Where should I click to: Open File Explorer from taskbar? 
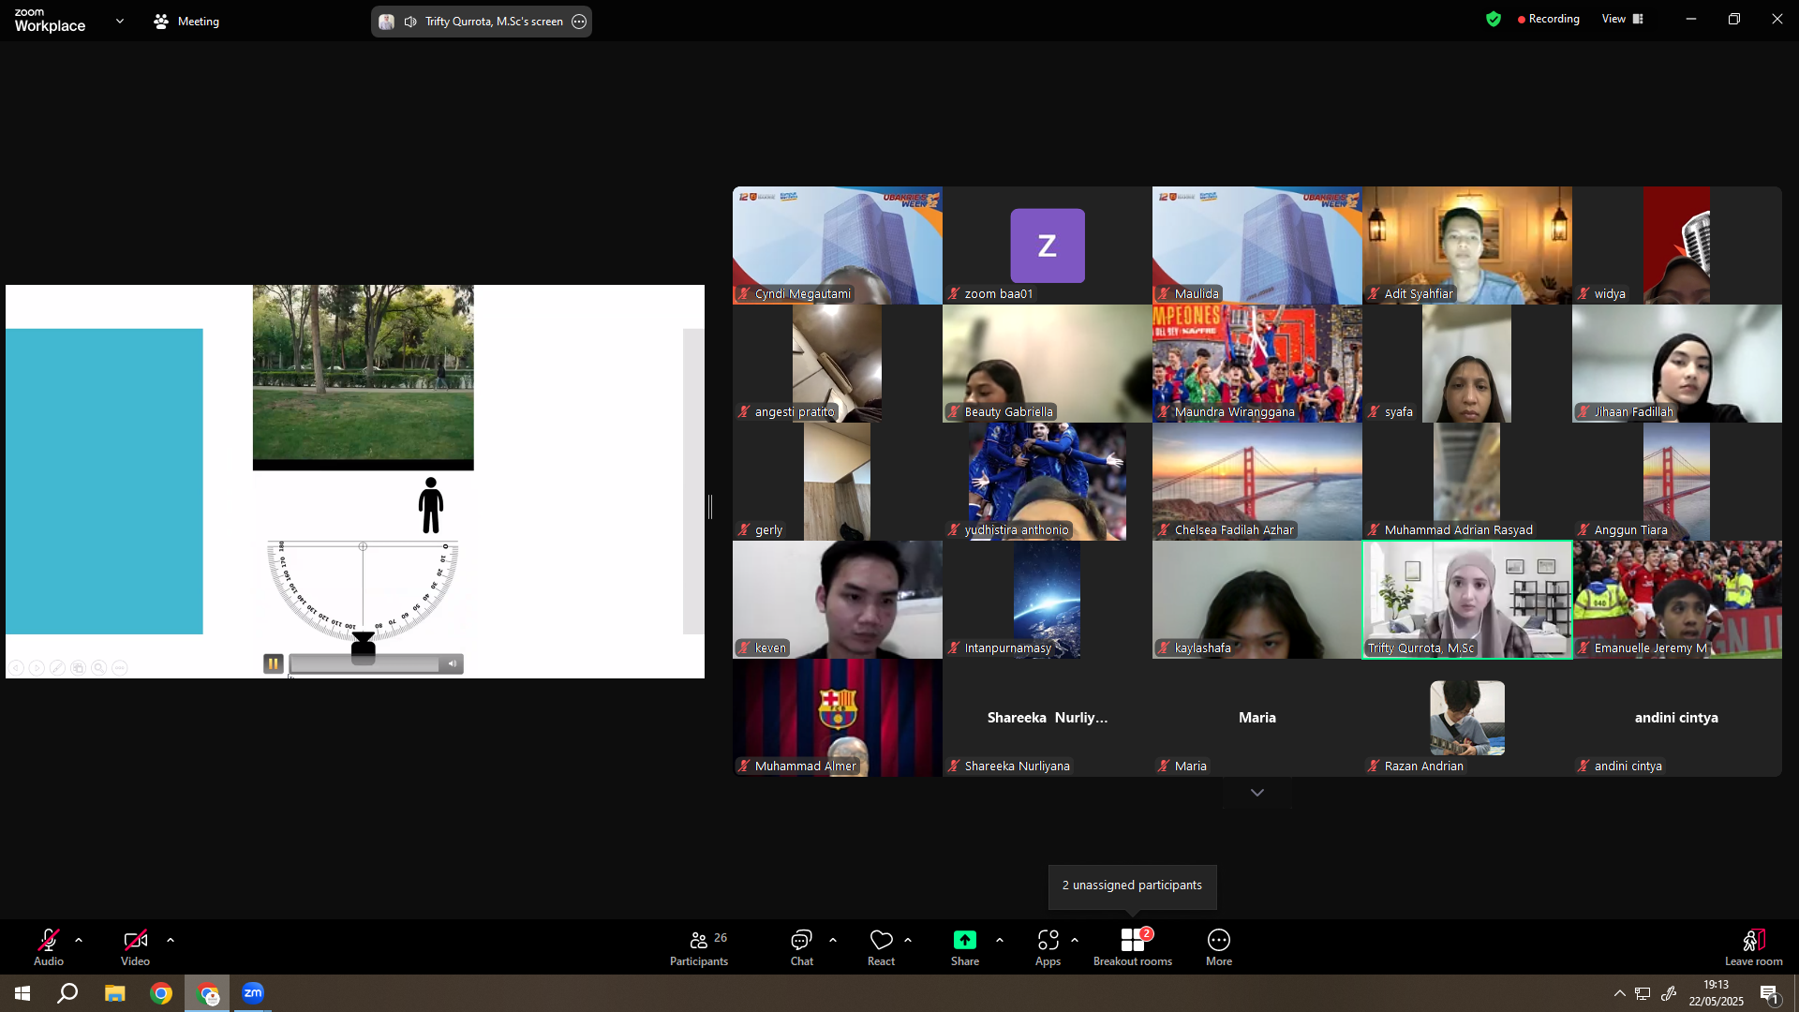coord(114,993)
